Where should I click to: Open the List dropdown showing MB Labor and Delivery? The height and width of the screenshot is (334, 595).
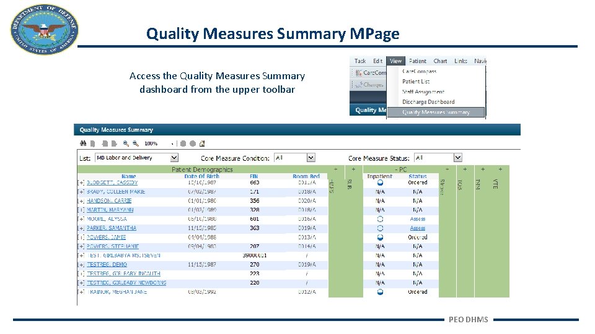[x=136, y=158]
